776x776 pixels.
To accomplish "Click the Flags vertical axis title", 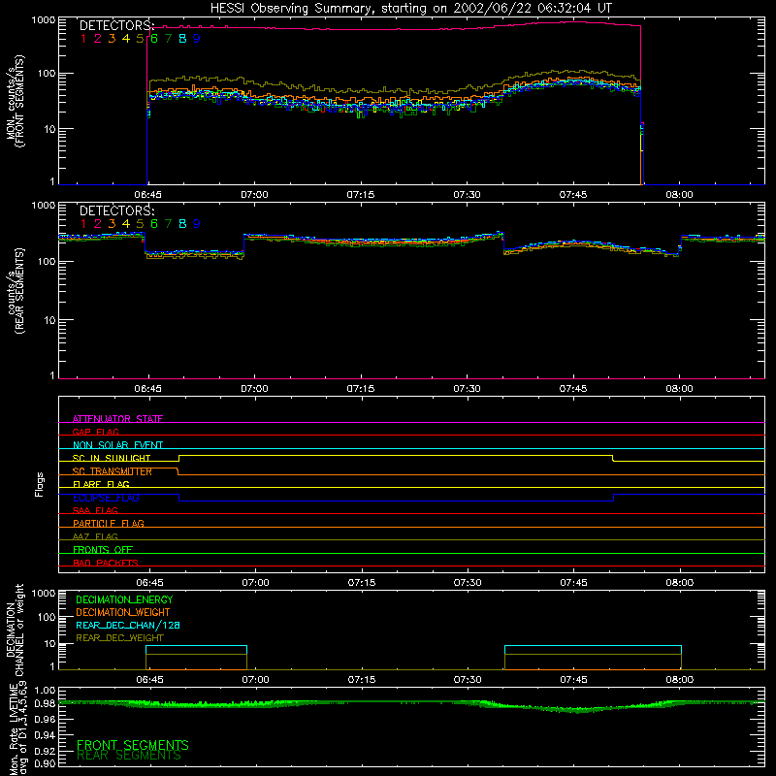I will [39, 484].
